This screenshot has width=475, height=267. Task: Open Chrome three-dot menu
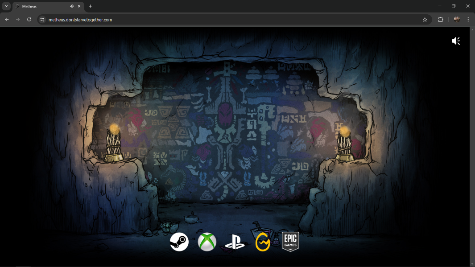(468, 20)
